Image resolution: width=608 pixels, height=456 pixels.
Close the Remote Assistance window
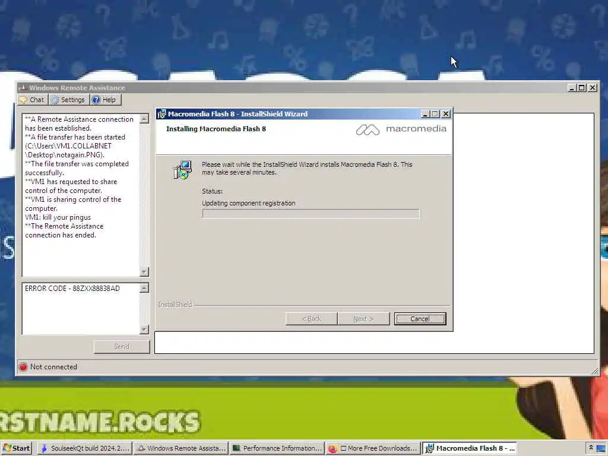coord(593,88)
